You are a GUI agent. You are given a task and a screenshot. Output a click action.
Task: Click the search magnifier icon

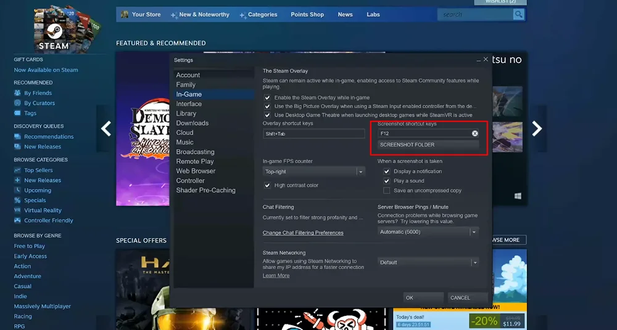(x=518, y=14)
